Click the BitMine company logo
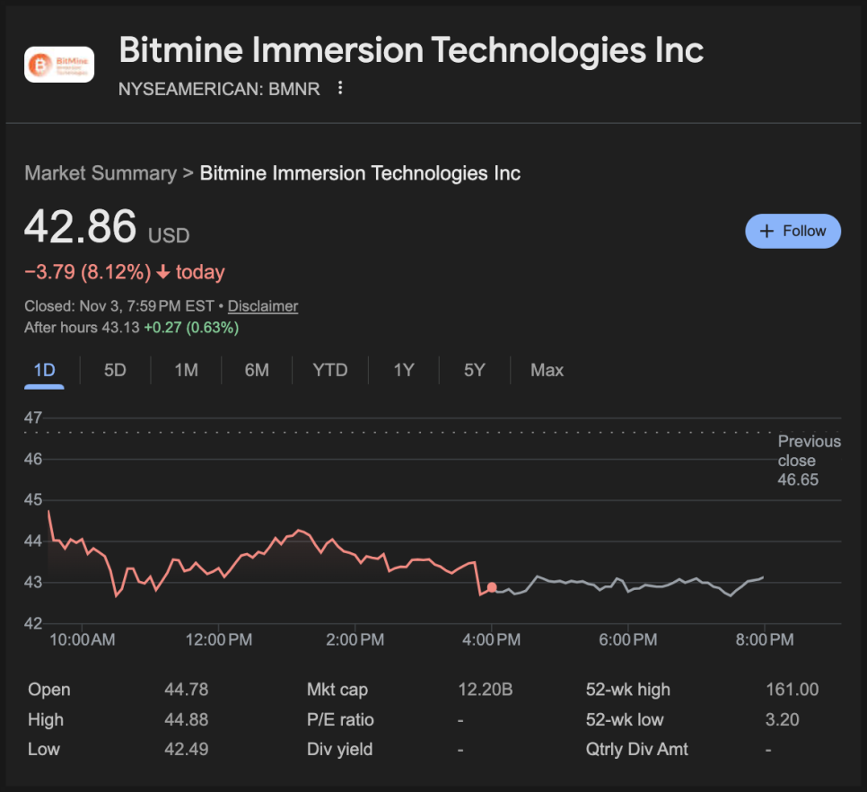The height and width of the screenshot is (792, 867). [x=59, y=65]
